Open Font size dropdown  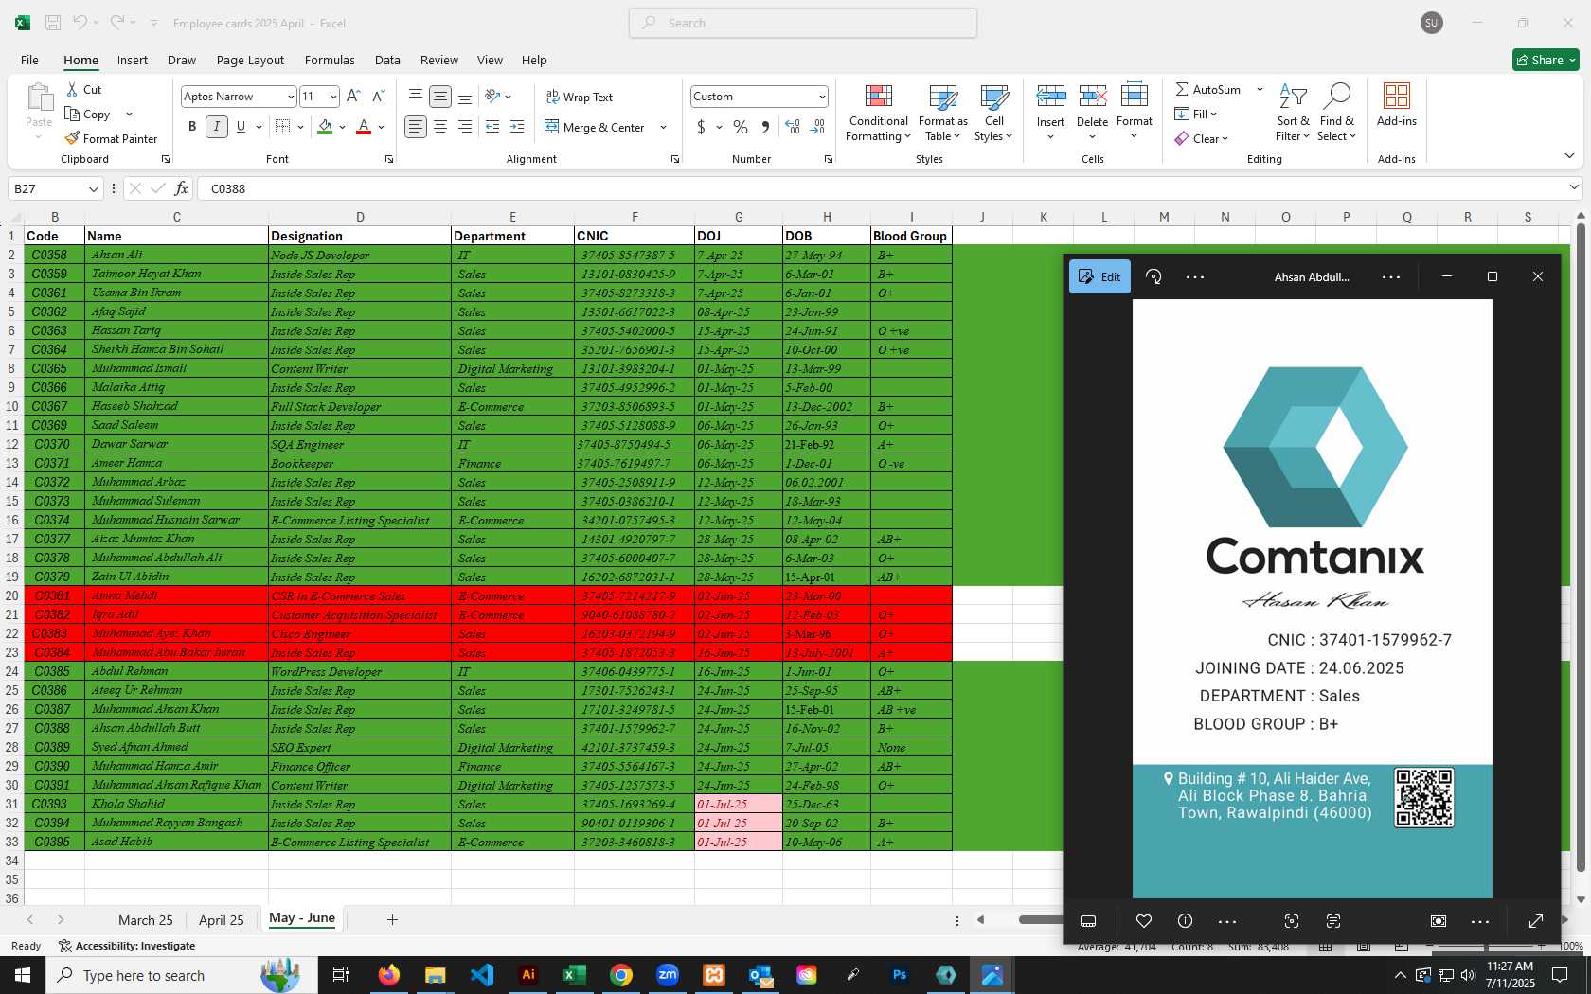333,97
